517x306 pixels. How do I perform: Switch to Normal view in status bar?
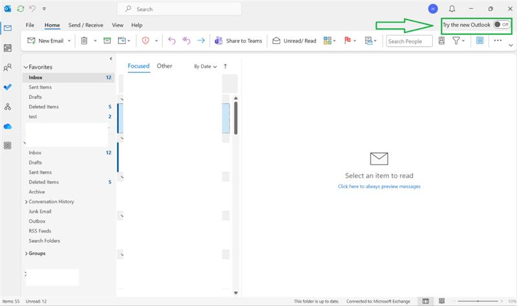[426, 301]
